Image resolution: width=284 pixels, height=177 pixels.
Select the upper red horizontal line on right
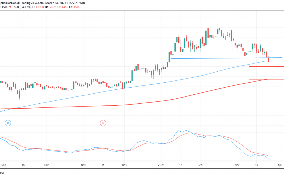pyautogui.click(x=266, y=67)
